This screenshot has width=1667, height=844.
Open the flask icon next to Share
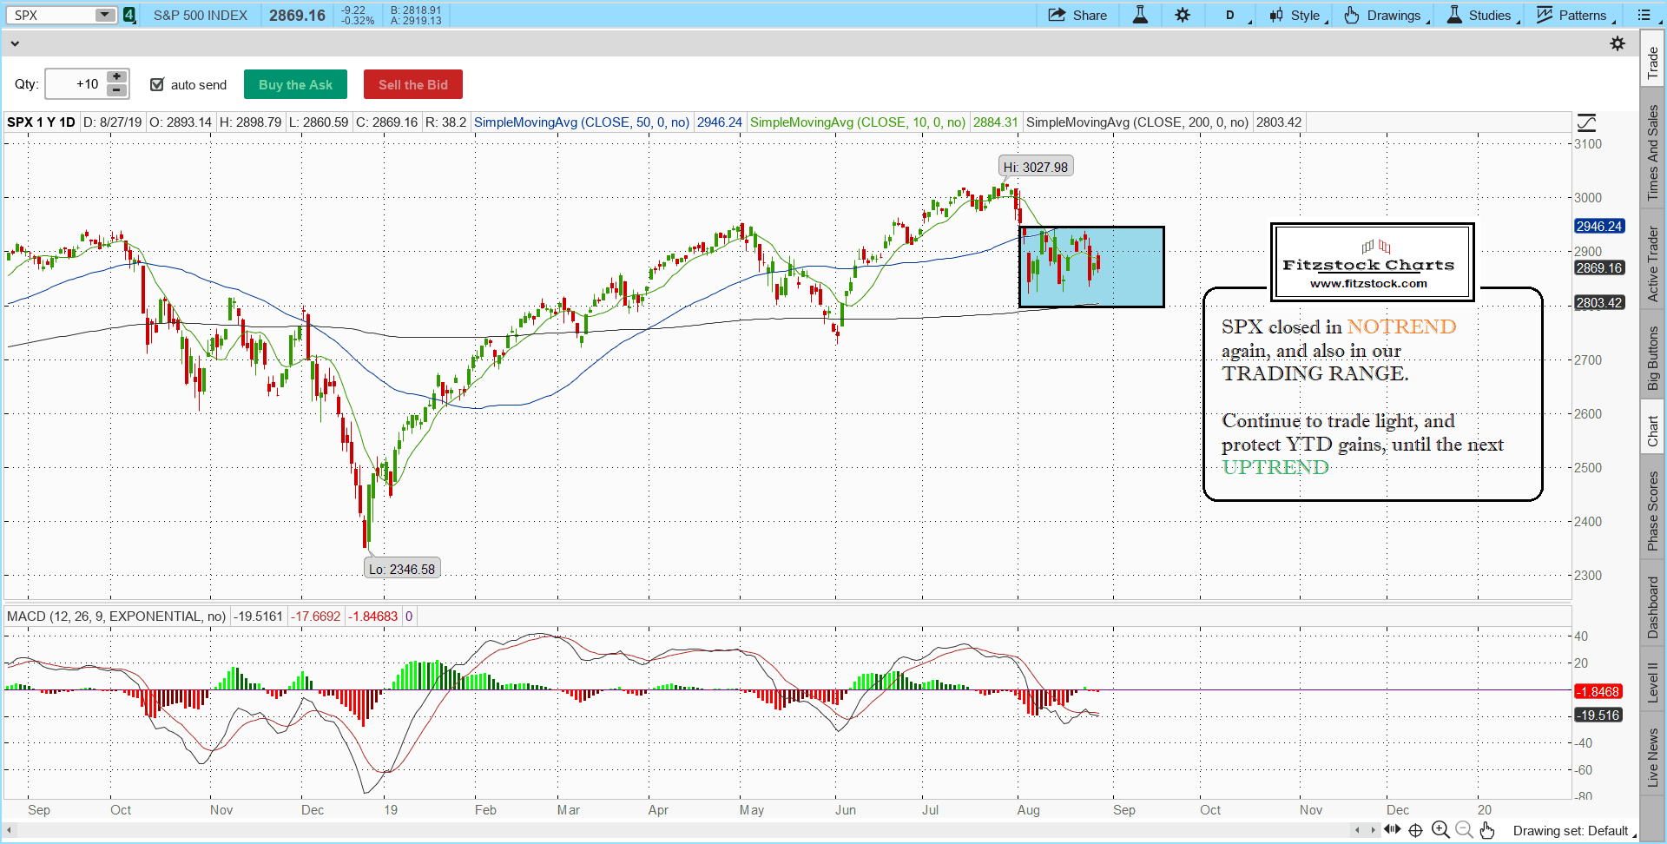[1140, 15]
